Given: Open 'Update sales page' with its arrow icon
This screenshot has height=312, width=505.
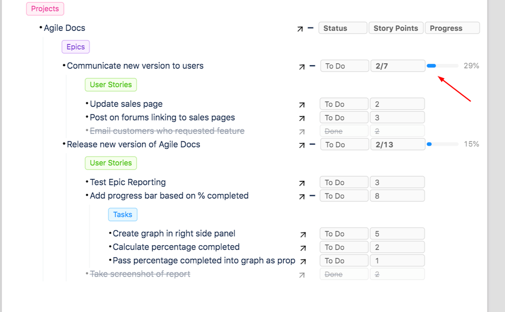Looking at the screenshot, I should [302, 105].
